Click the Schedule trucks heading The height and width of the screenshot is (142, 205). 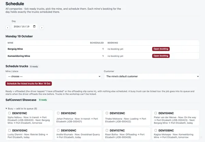tap(17, 66)
